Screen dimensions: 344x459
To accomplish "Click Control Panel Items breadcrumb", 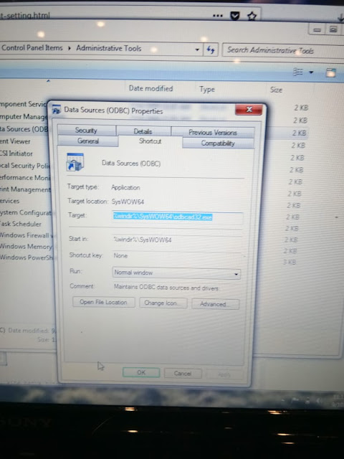I will [32, 47].
